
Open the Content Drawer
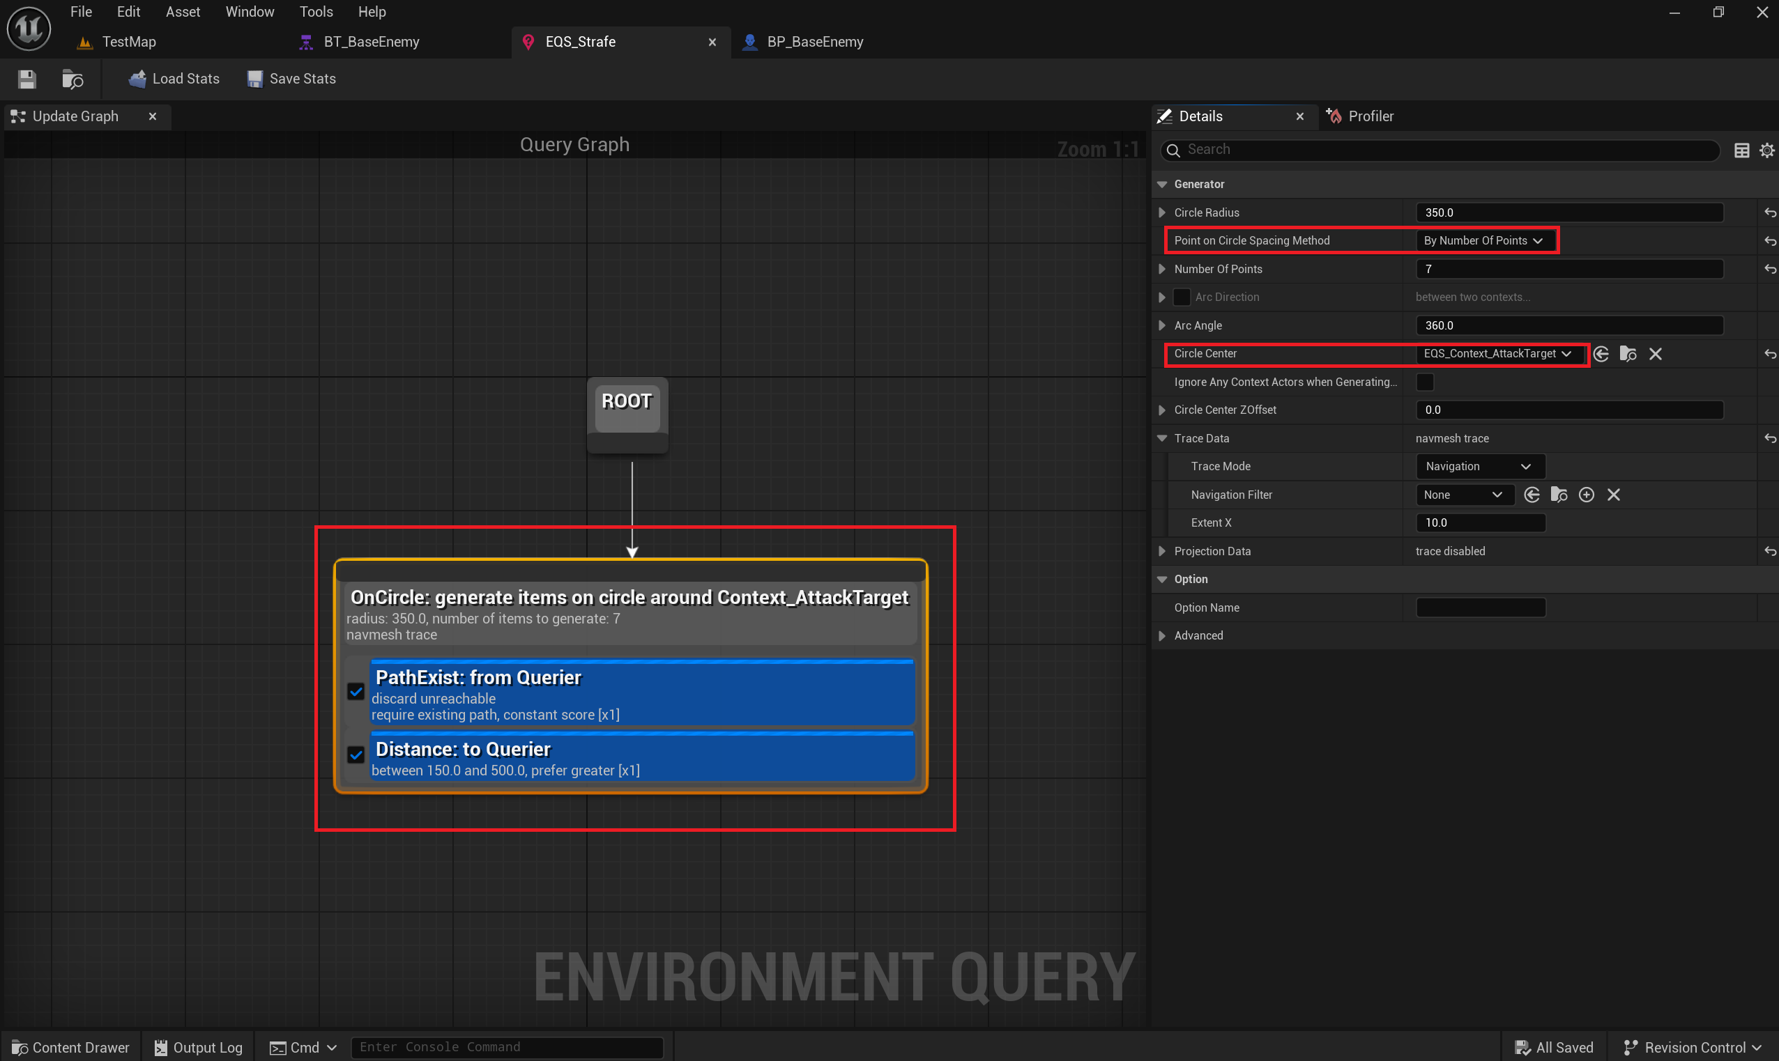pos(71,1046)
